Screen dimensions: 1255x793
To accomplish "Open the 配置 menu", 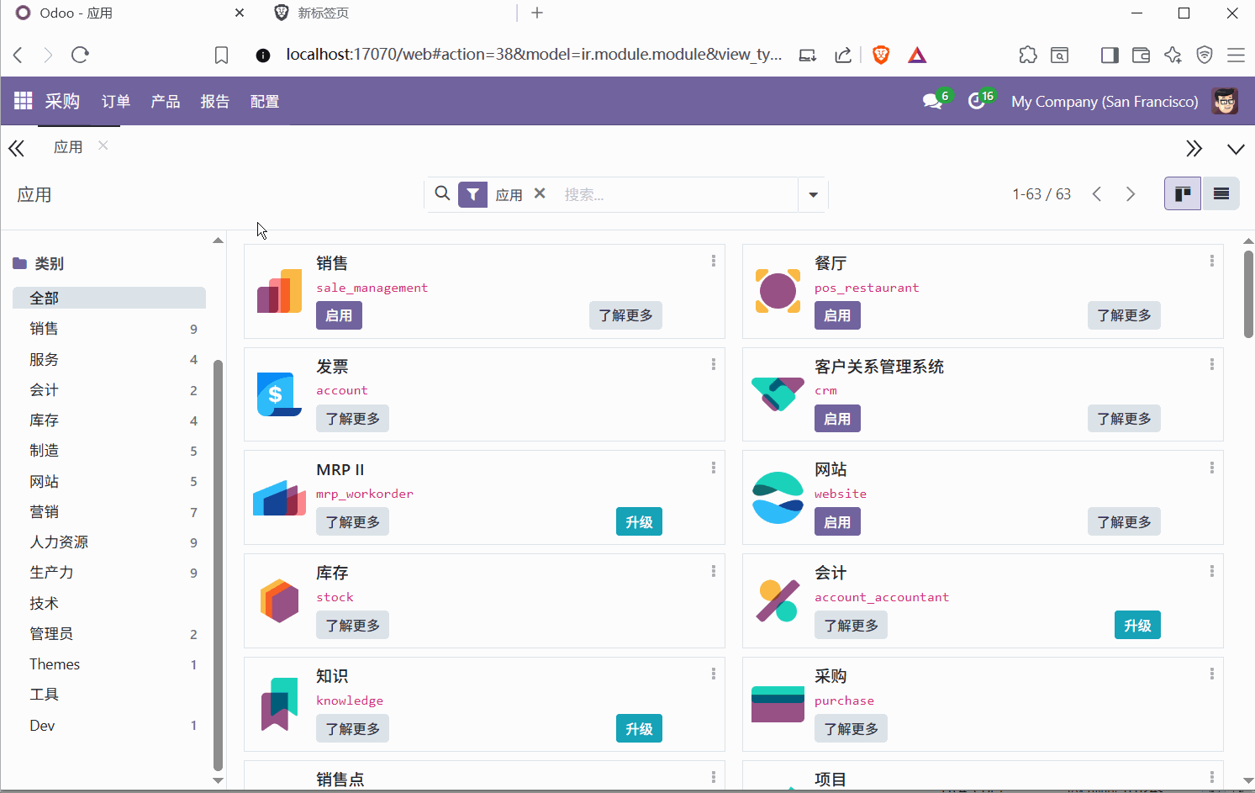I will (x=265, y=102).
